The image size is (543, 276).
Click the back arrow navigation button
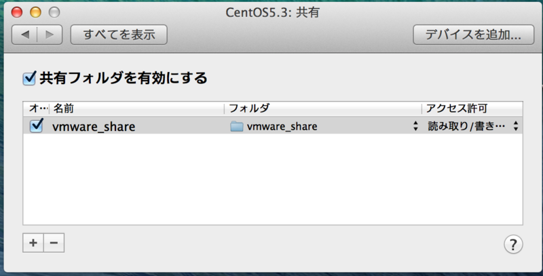click(24, 35)
